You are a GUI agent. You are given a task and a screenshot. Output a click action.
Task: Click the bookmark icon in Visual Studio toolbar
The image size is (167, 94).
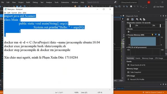[x=131, y=7]
